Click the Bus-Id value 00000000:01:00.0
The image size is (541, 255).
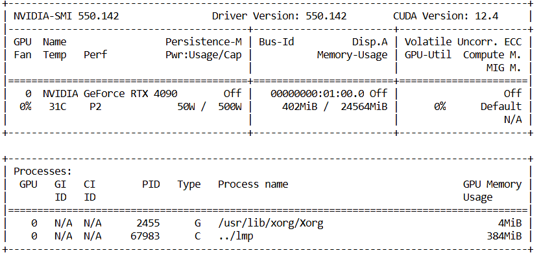(x=317, y=94)
